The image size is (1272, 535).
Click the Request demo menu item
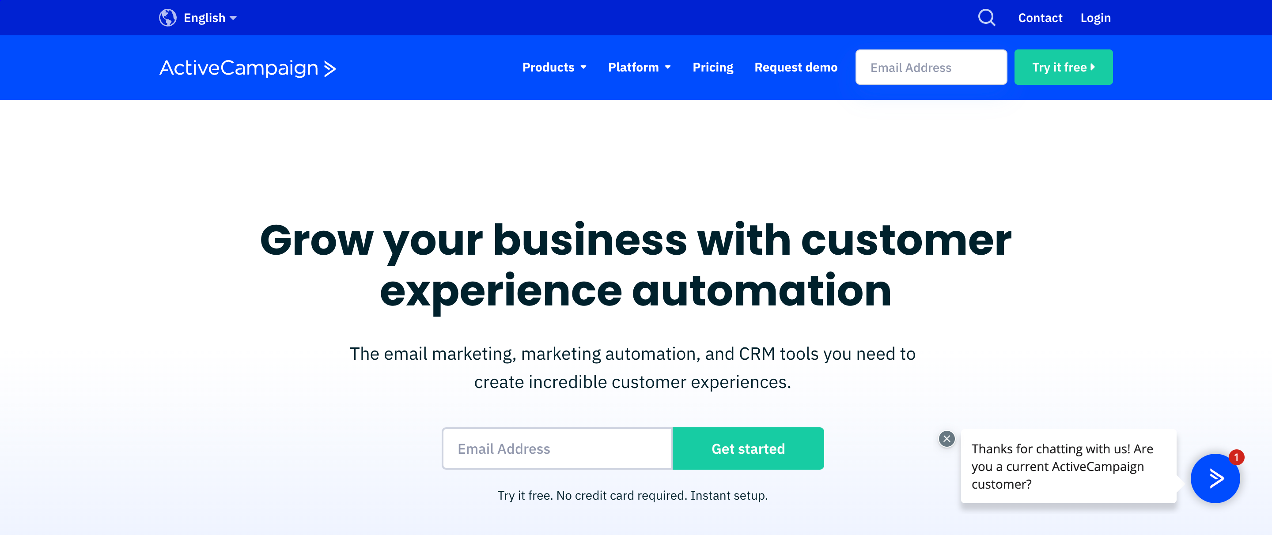tap(797, 67)
